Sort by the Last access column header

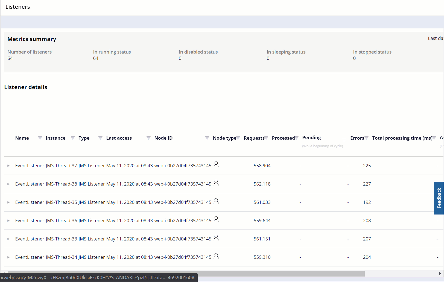coord(119,138)
